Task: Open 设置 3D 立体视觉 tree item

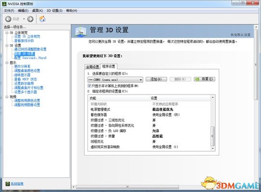Action: [x=27, y=36]
